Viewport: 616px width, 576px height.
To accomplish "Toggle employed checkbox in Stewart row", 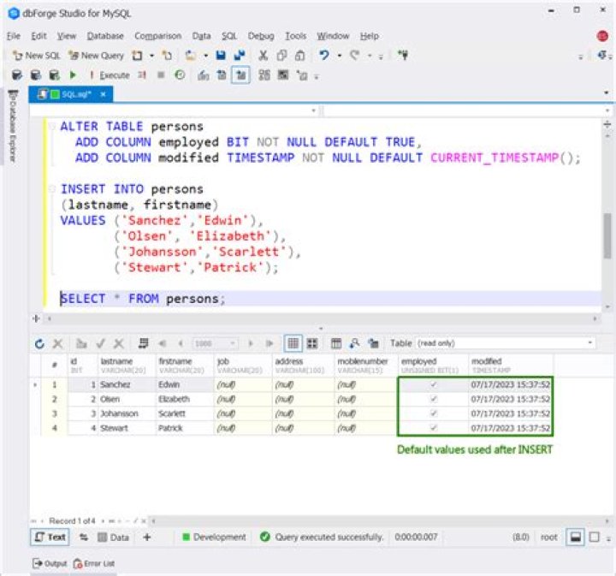I will [x=433, y=428].
